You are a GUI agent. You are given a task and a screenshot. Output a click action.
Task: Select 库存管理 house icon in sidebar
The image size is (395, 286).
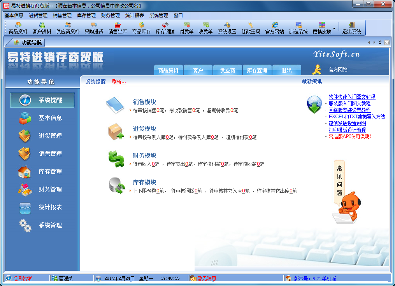[25, 172]
